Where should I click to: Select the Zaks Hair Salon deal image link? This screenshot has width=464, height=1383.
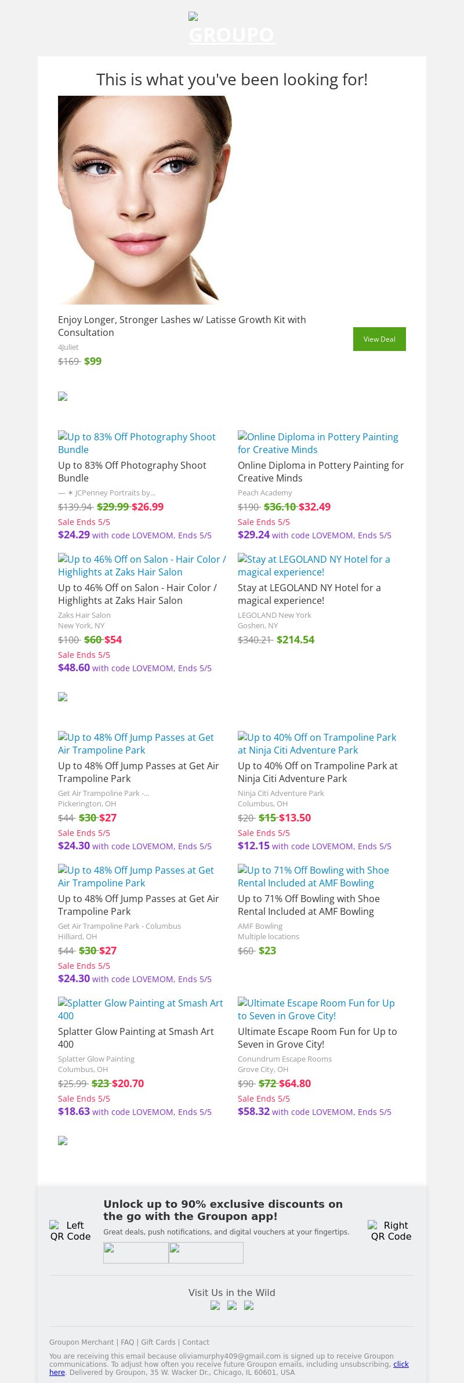tap(142, 566)
